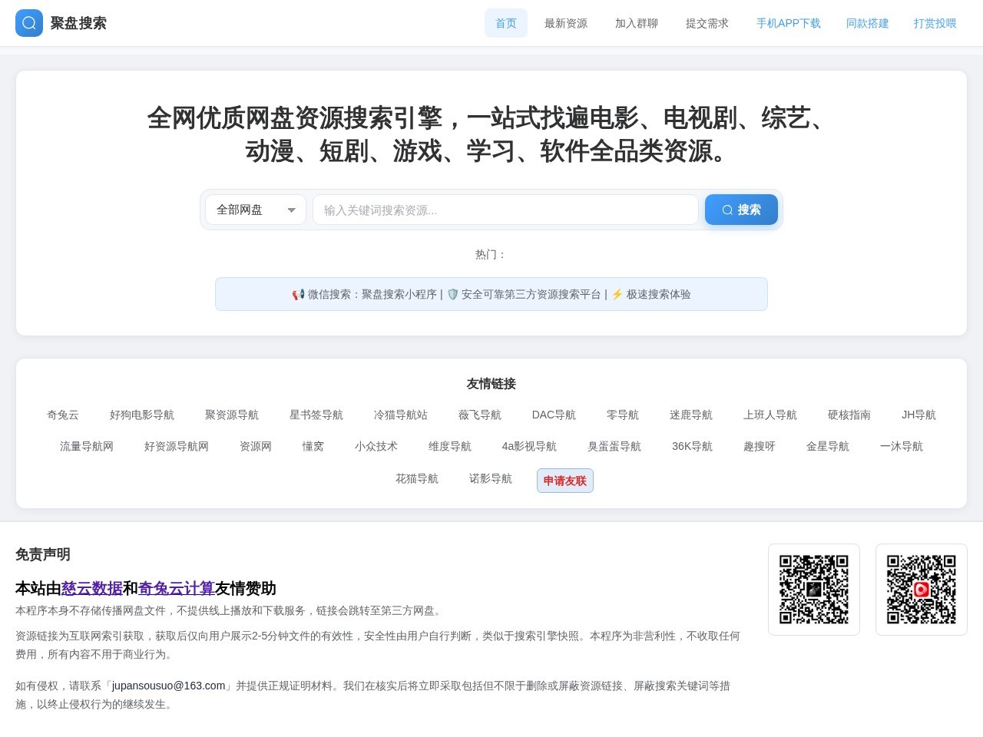Open 一沐导航 link
The width and height of the screenshot is (983, 737).
(x=902, y=446)
